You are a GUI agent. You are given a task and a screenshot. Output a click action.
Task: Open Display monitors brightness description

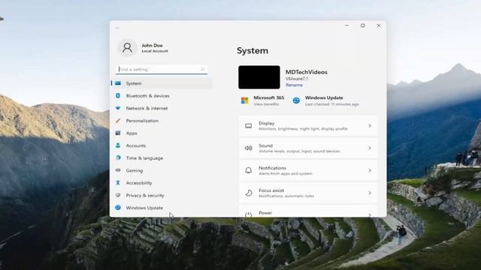pos(303,129)
